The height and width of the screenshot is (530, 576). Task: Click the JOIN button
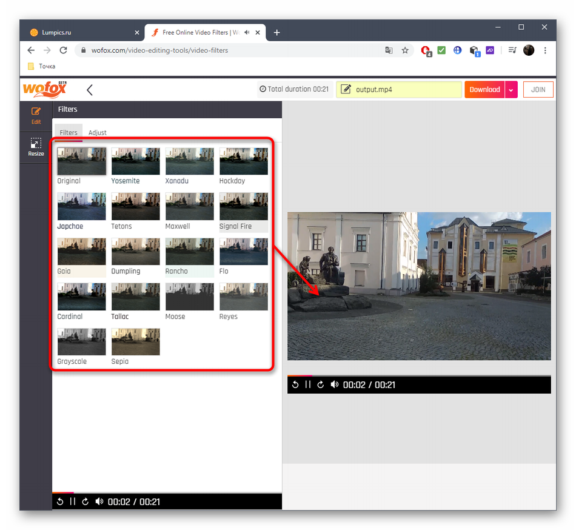click(538, 90)
